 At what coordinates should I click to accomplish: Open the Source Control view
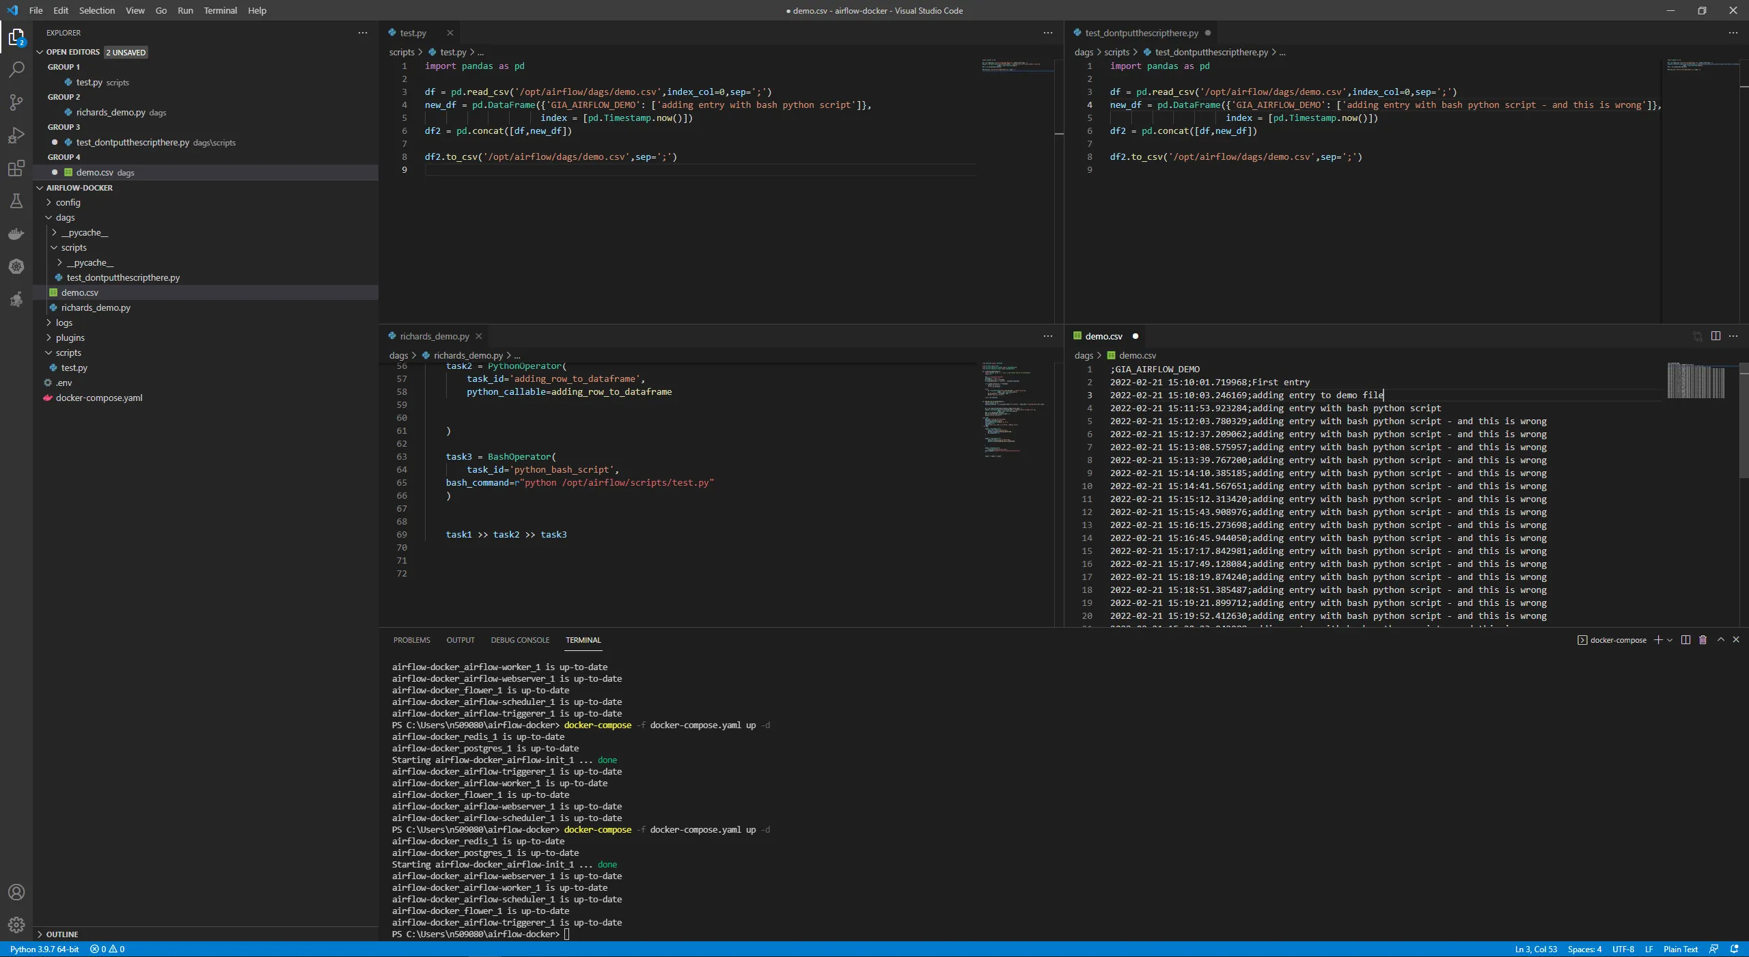[x=16, y=102]
